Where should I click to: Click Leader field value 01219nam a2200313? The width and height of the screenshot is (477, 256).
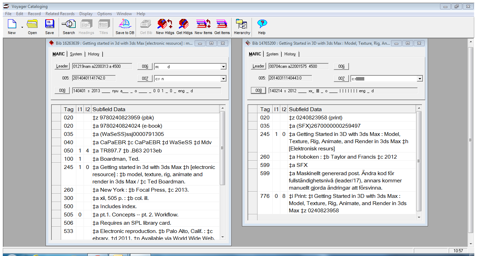pyautogui.click(x=103, y=66)
